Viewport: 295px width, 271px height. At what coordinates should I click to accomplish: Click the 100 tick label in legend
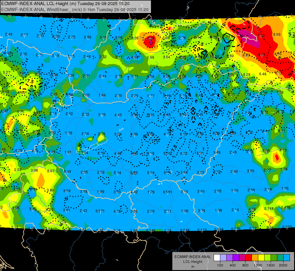(x=220, y=265)
